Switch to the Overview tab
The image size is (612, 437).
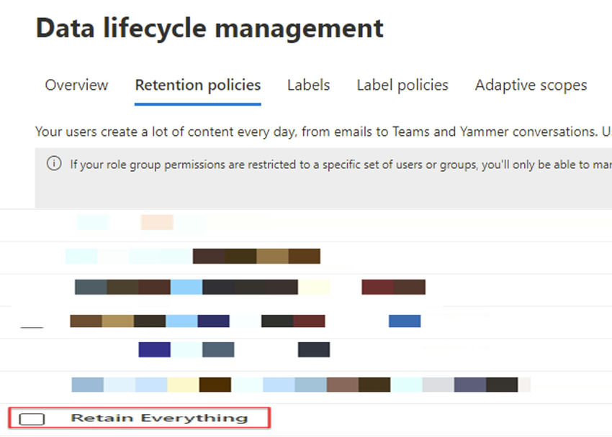[x=76, y=85]
